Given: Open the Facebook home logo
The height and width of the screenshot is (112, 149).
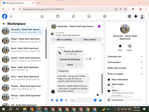Looking at the screenshot, I should point(4,16).
